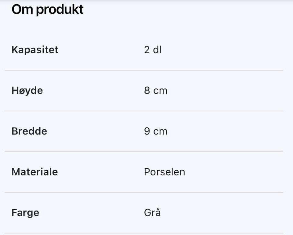Click the "cm" unit in Høyde row

pyautogui.click(x=160, y=91)
